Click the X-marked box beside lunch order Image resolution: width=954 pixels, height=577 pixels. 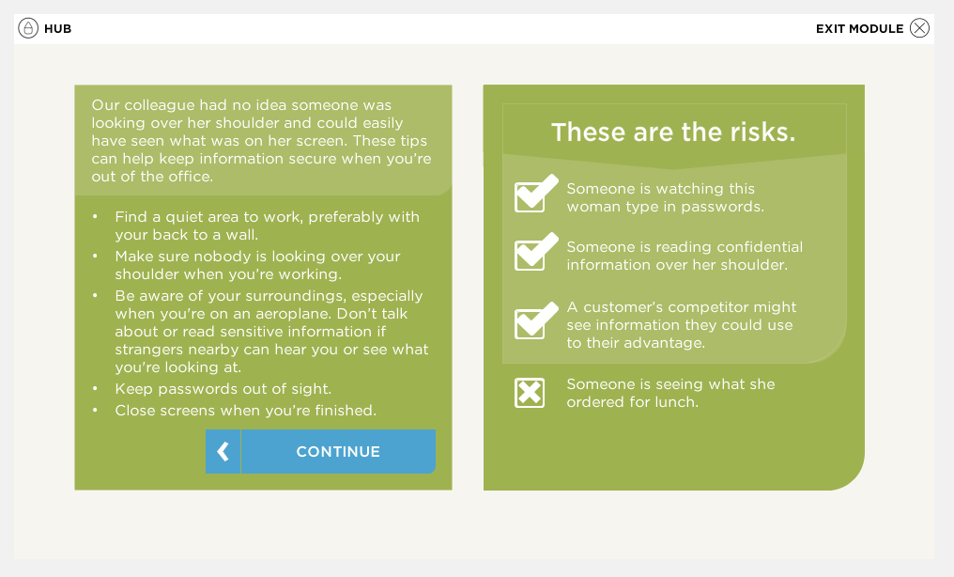[530, 392]
